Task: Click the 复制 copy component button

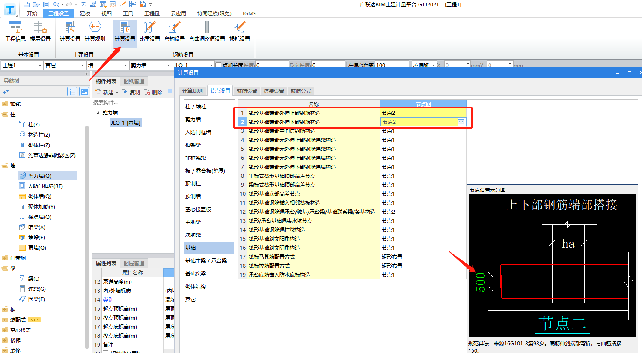Action: click(x=131, y=92)
